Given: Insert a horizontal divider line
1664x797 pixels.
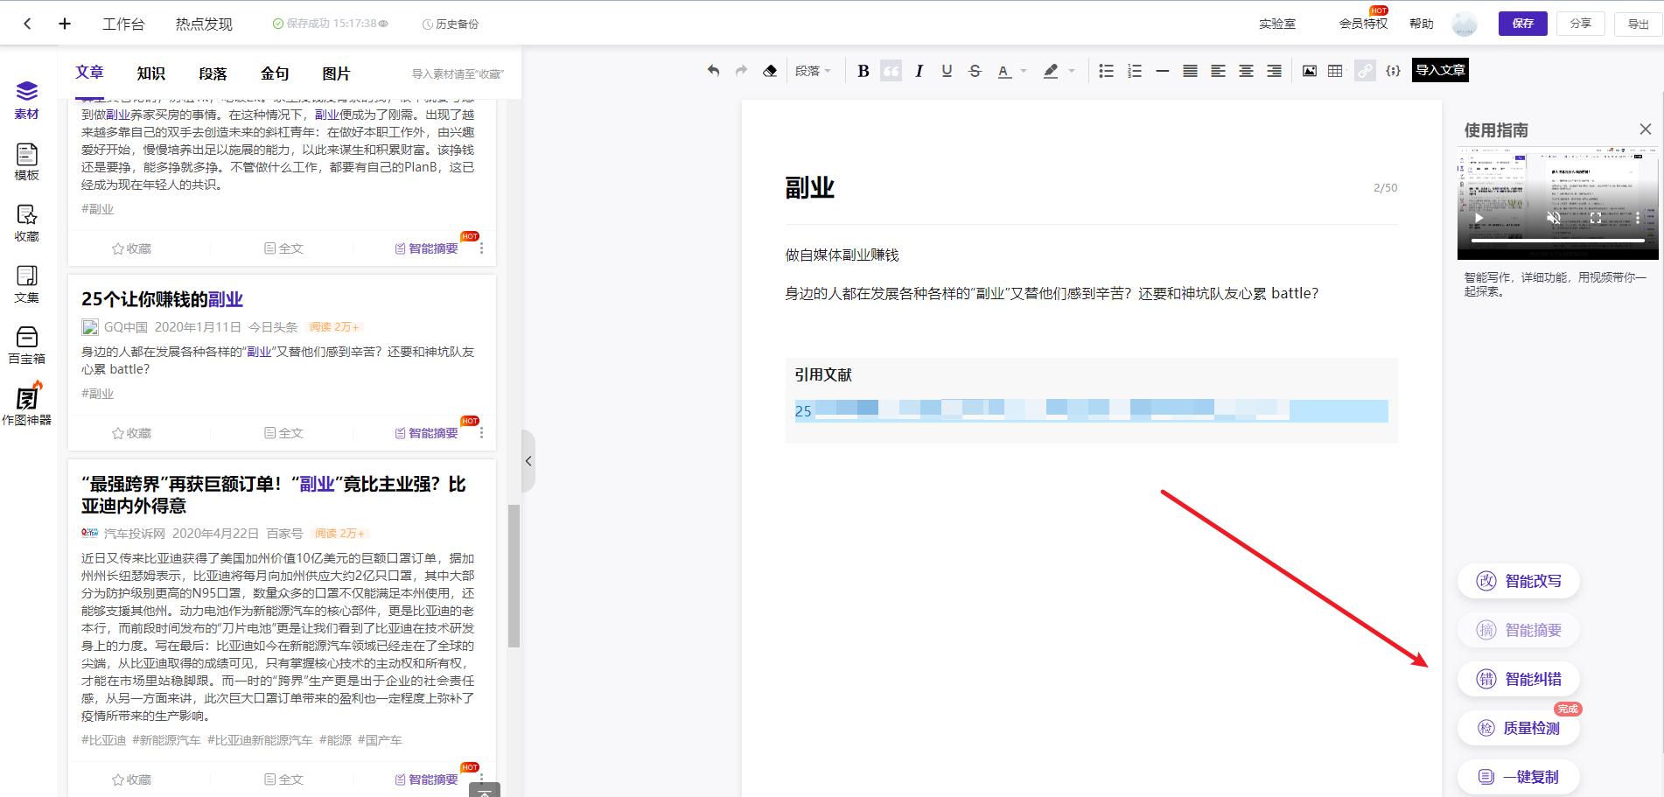Looking at the screenshot, I should 1163,70.
